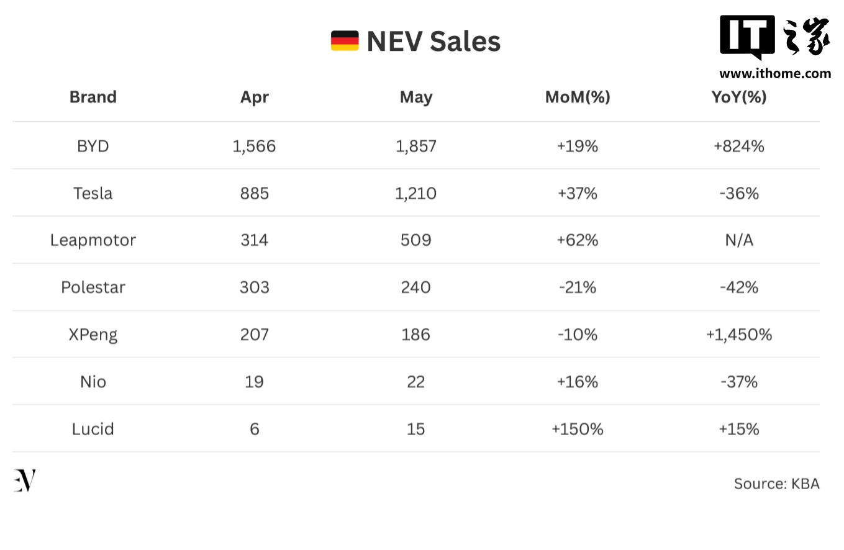Select the BYD brand row label
The image size is (844, 550).
[93, 146]
